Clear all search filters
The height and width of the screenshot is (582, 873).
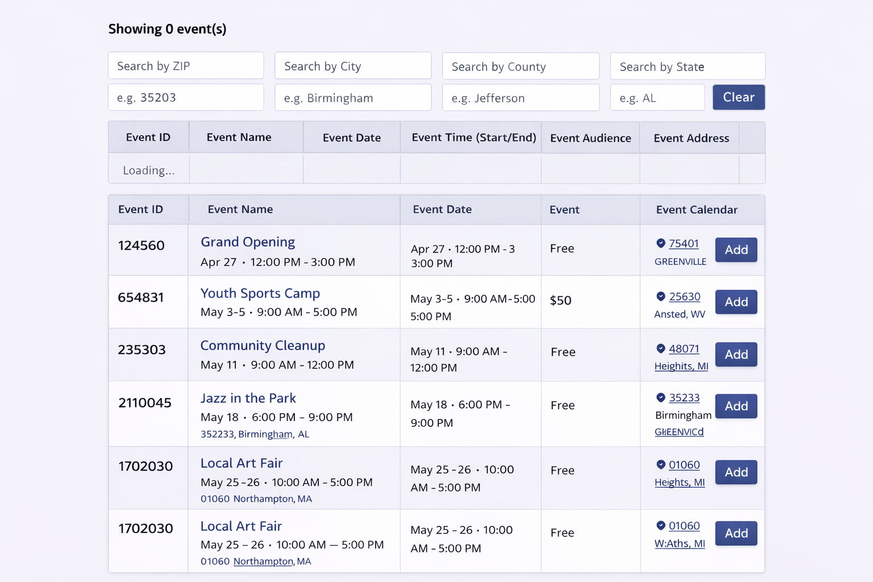(739, 97)
